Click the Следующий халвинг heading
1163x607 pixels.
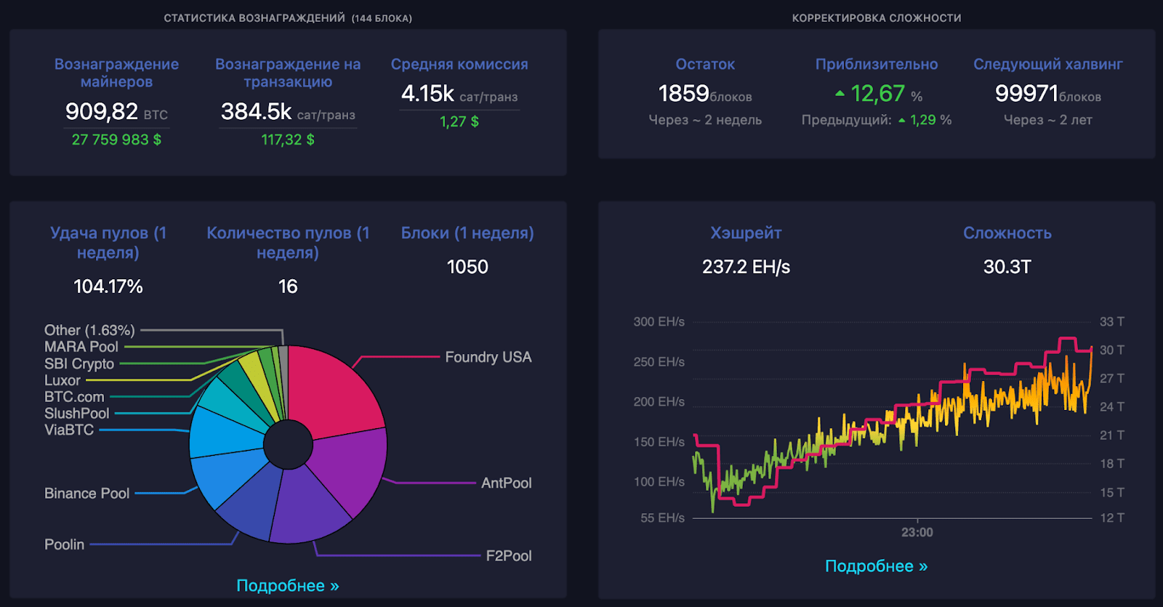click(x=1048, y=64)
